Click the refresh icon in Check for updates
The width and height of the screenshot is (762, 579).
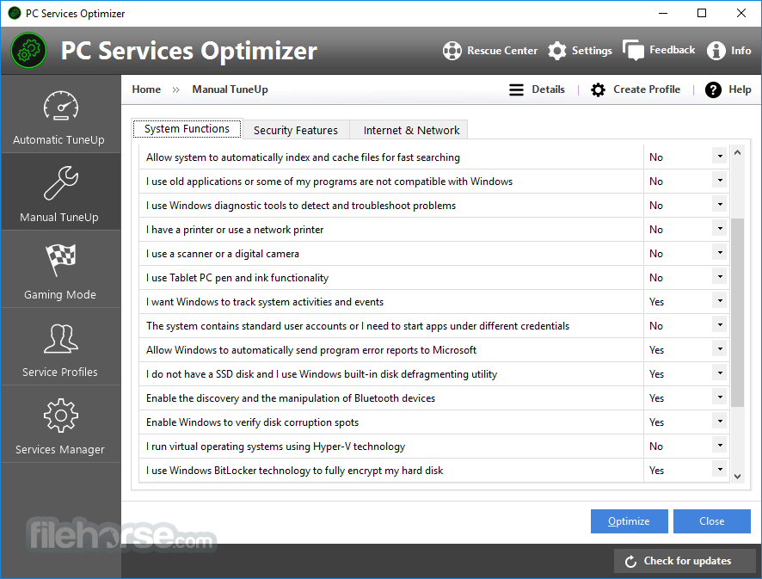click(x=630, y=562)
